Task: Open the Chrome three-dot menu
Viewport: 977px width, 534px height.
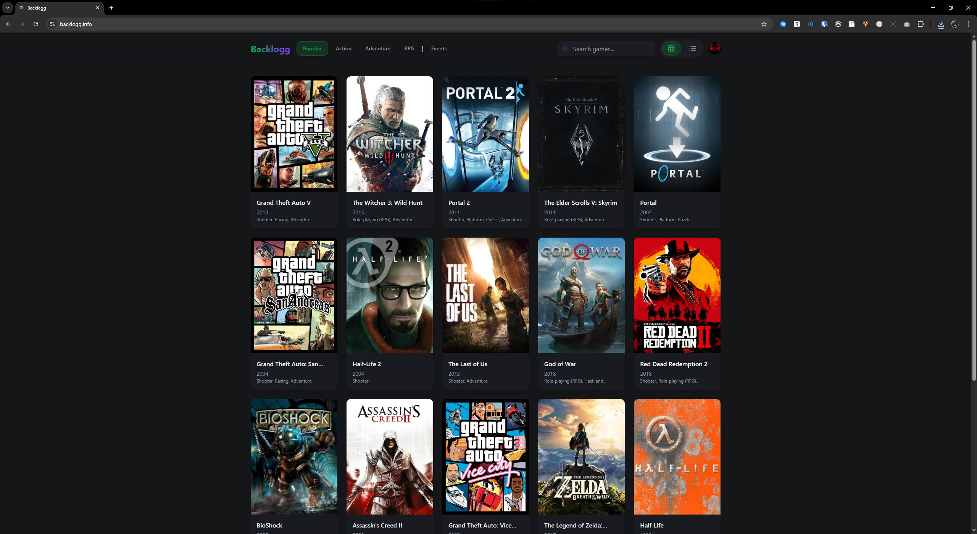Action: point(968,24)
